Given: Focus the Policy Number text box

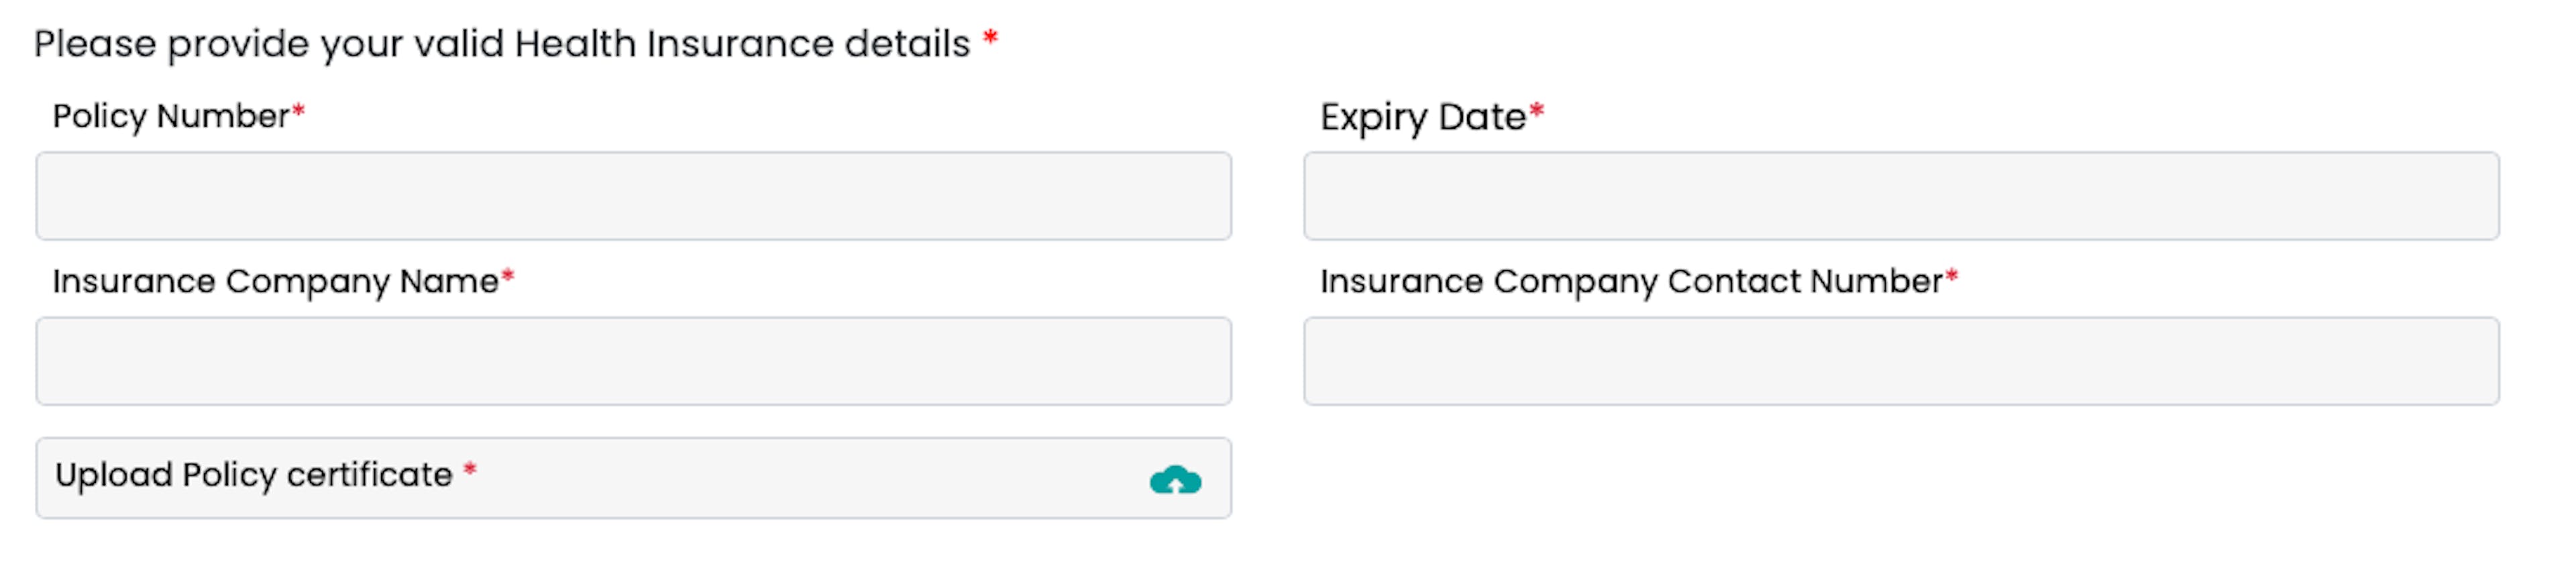Looking at the screenshot, I should [x=634, y=196].
